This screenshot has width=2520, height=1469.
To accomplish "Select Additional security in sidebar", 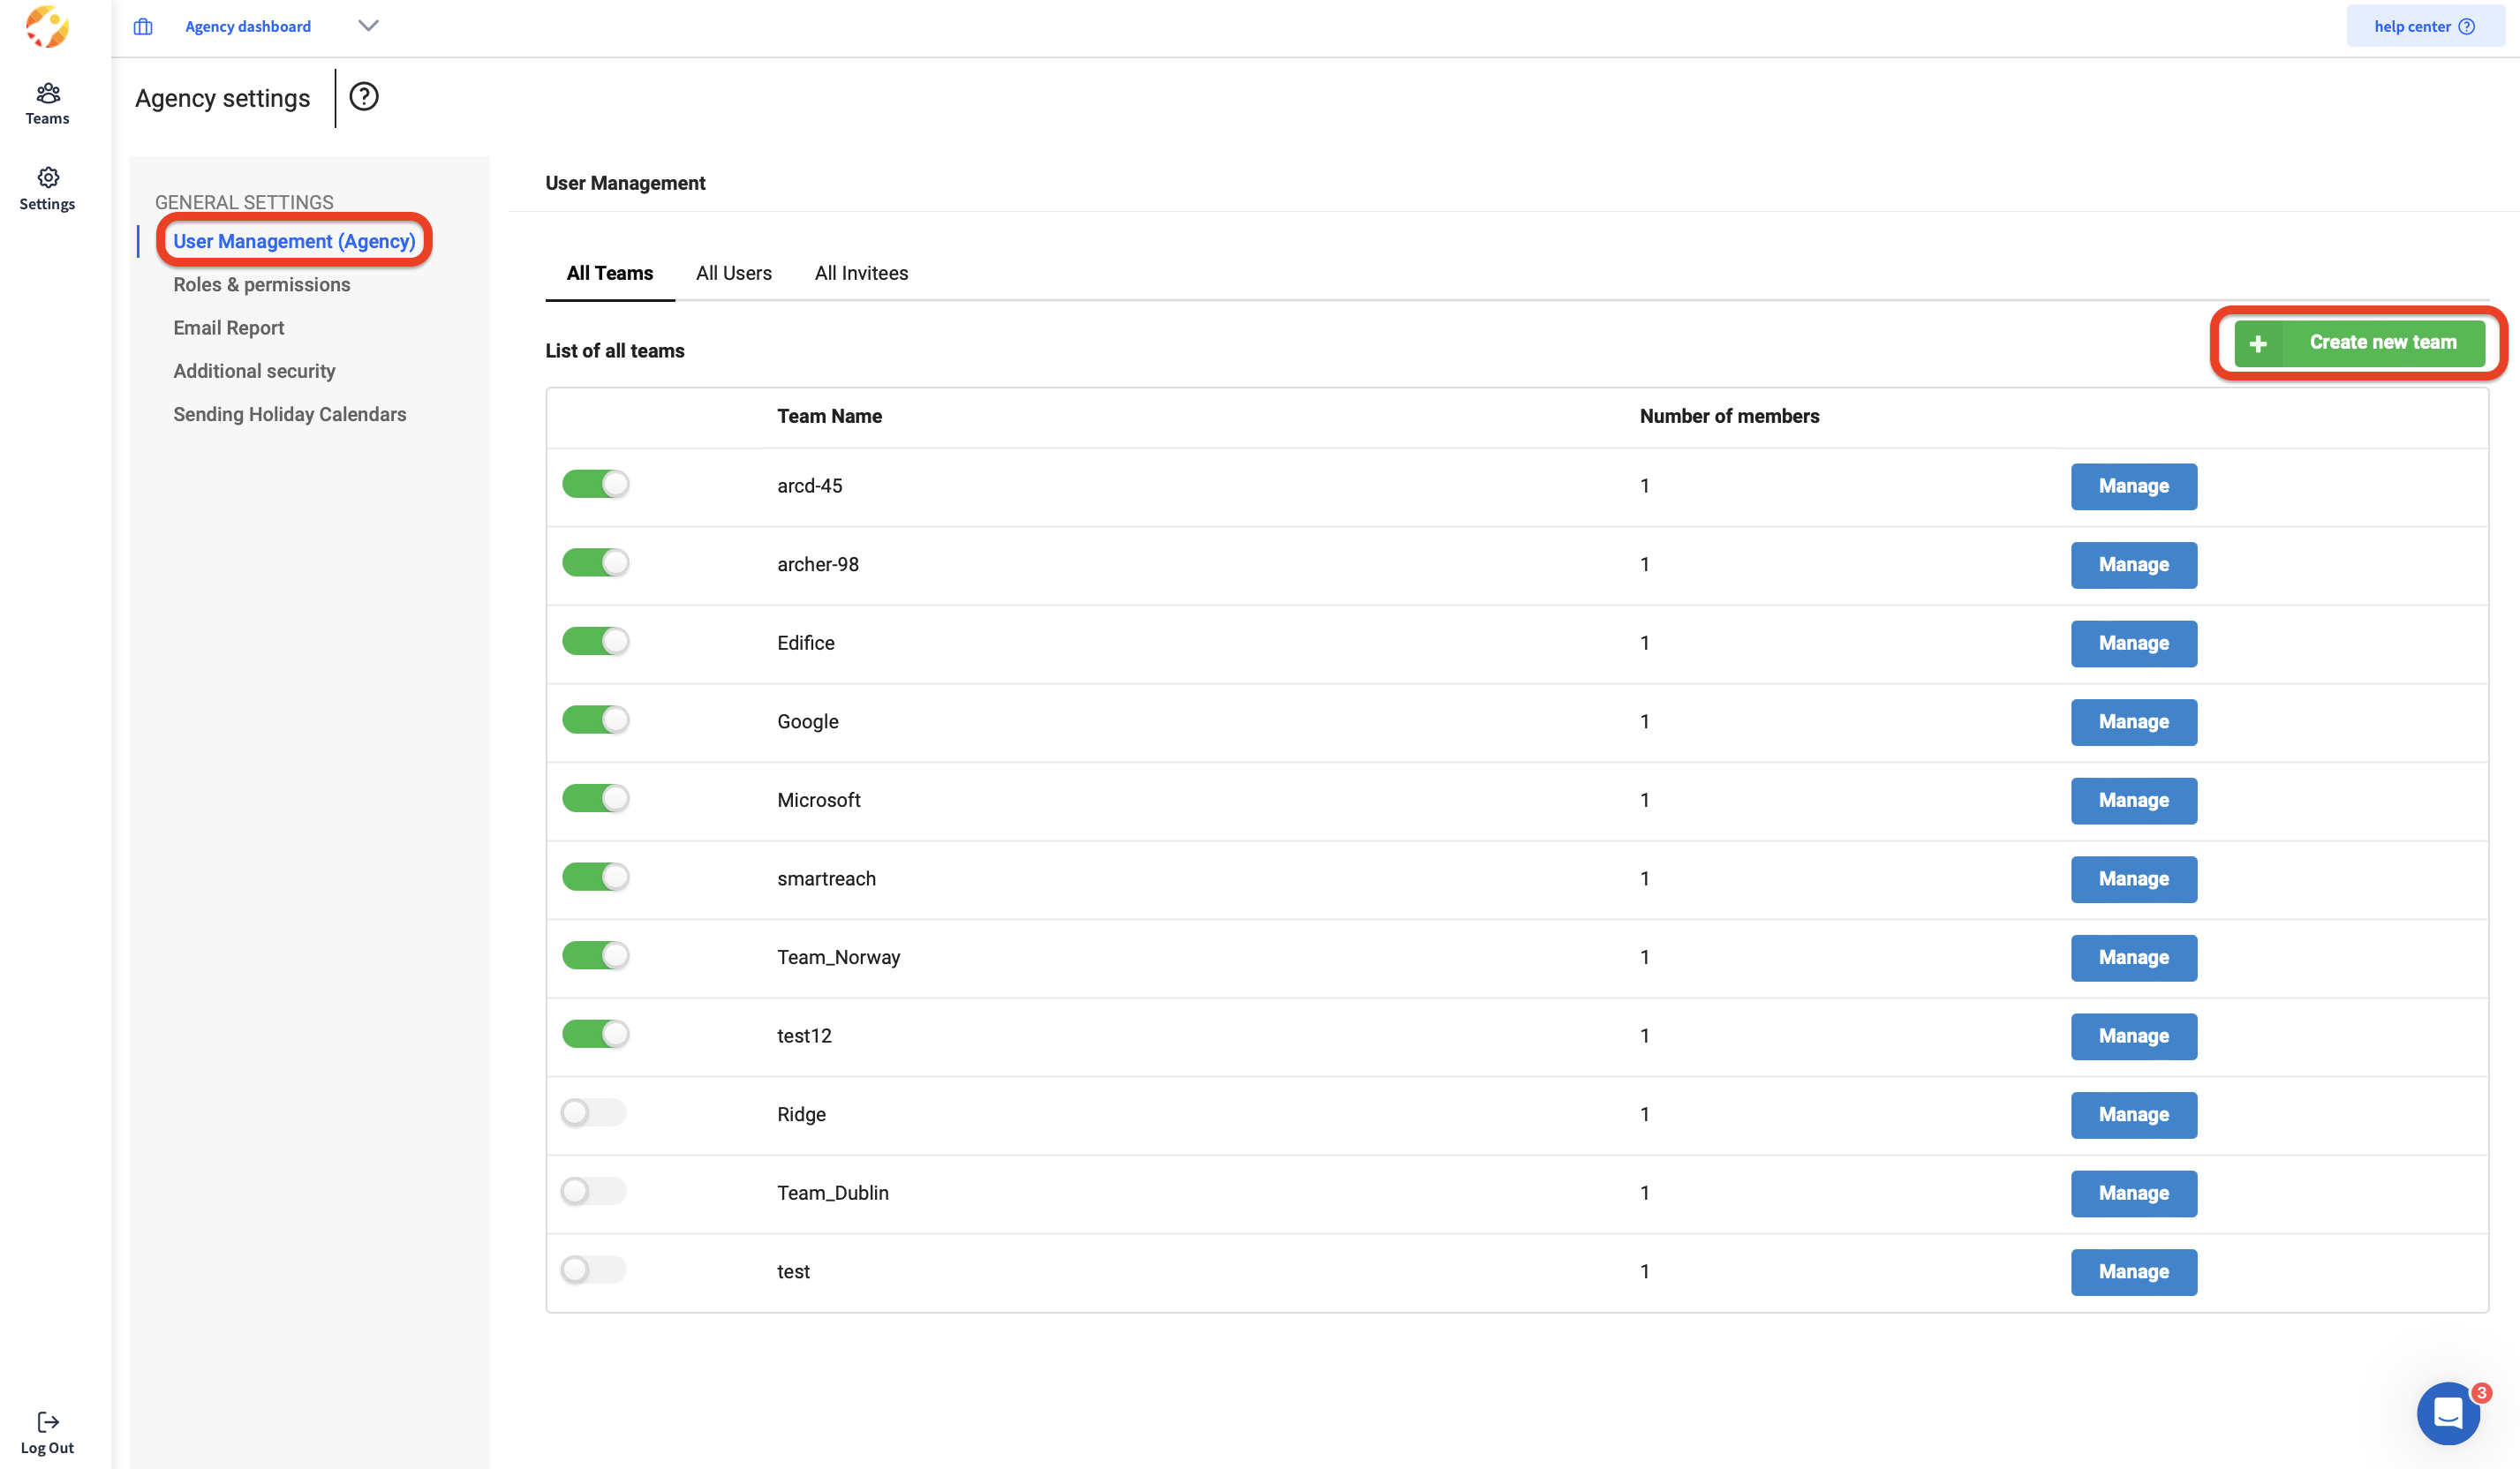I will pos(254,371).
